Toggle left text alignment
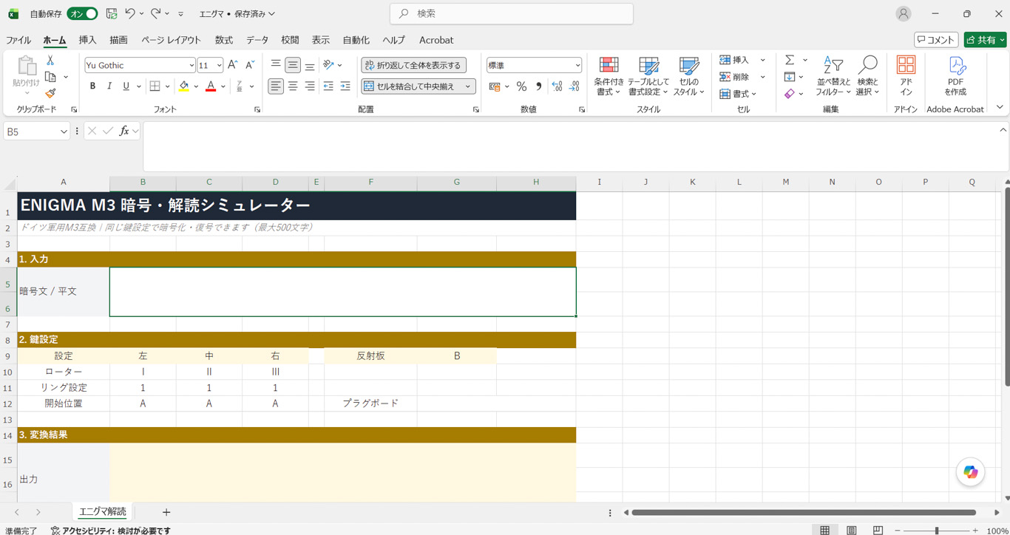 pyautogui.click(x=276, y=86)
